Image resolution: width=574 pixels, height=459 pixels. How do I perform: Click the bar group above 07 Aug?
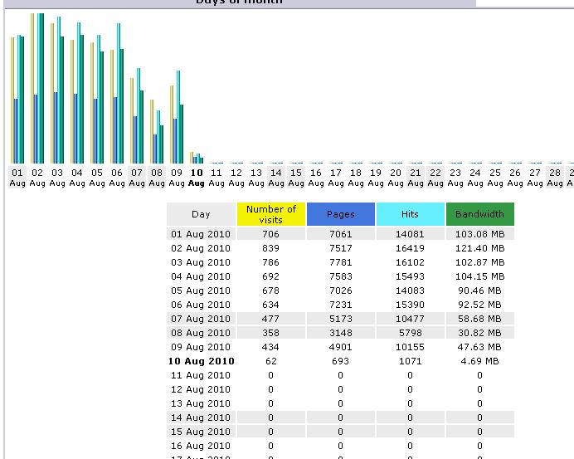[x=137, y=116]
